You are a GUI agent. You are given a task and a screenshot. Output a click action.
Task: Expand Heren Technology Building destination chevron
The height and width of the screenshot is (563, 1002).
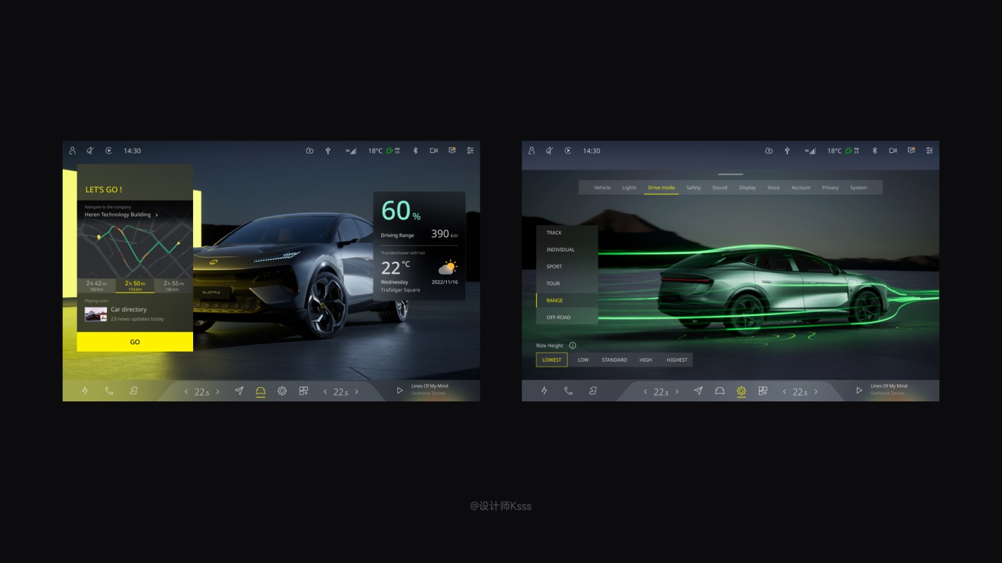(157, 215)
